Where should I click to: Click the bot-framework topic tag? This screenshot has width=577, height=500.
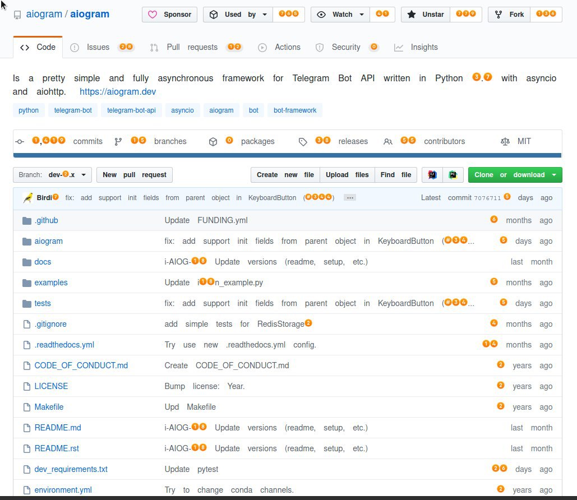[295, 110]
